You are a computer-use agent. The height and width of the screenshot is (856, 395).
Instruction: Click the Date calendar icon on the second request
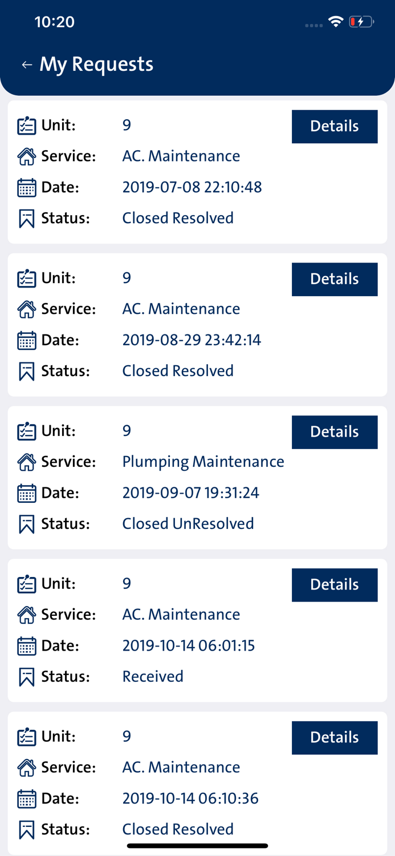[27, 340]
